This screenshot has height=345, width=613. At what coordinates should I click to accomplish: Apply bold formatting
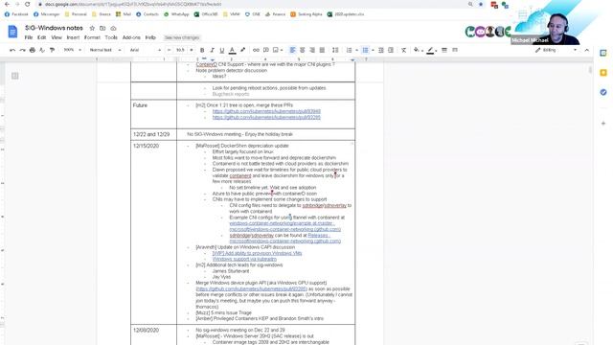click(202, 50)
